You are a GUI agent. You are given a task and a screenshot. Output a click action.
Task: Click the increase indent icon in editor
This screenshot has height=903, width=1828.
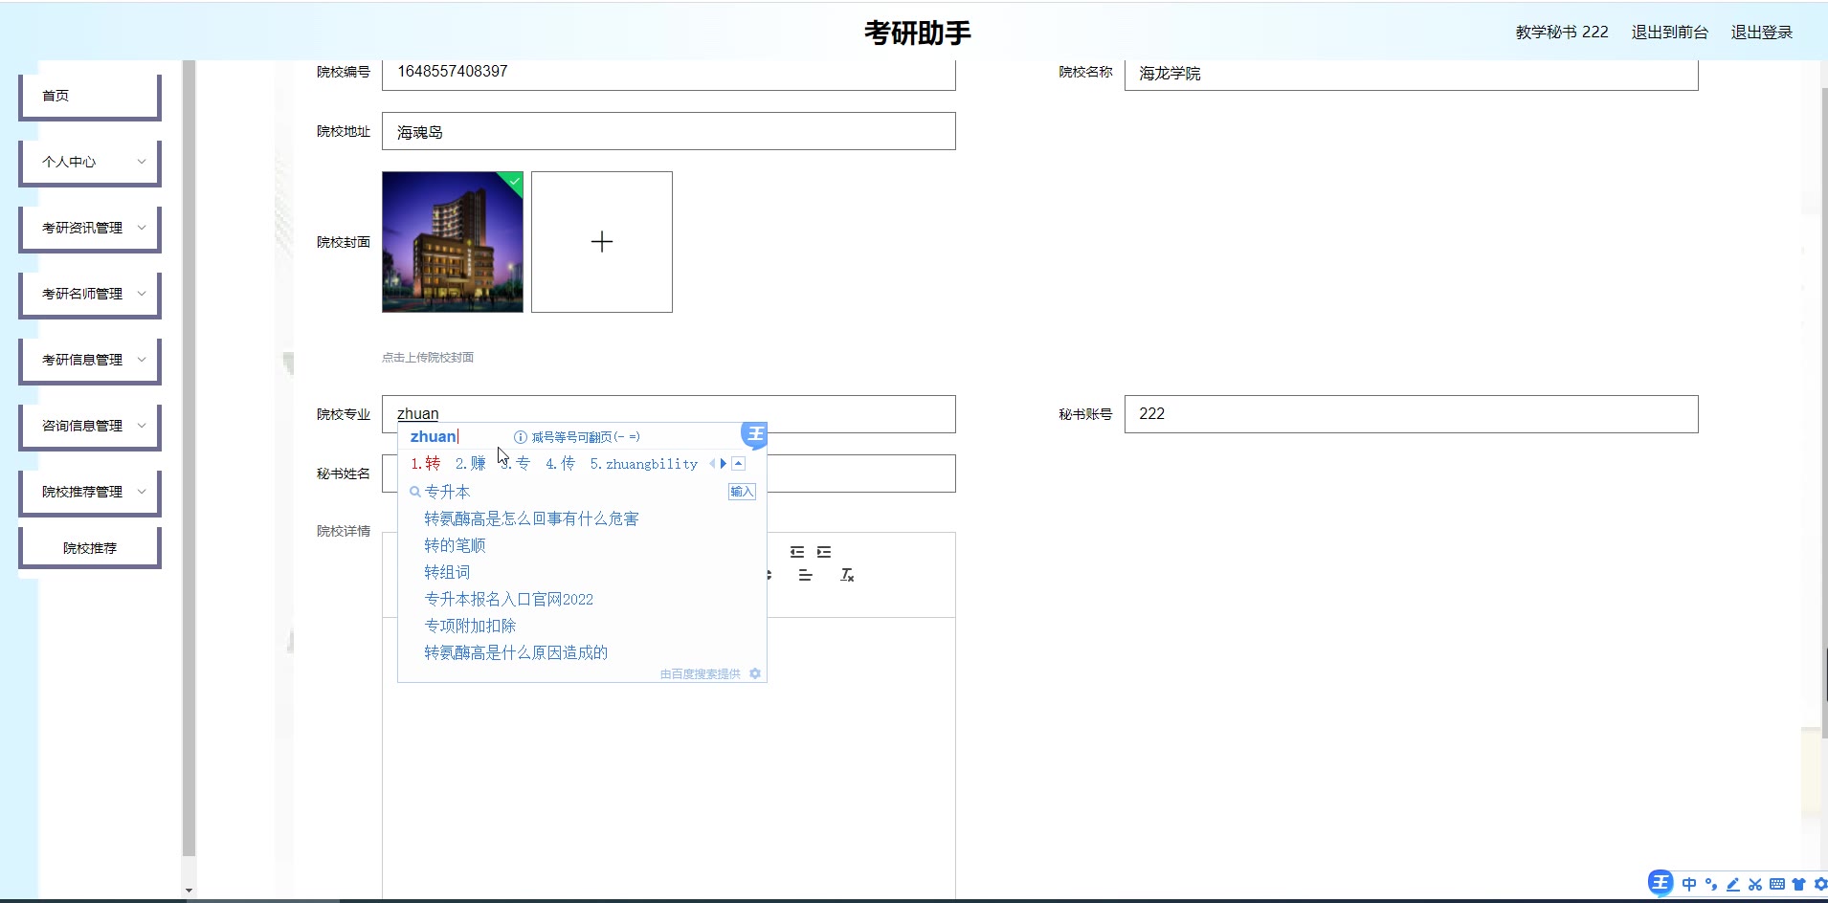tap(824, 552)
